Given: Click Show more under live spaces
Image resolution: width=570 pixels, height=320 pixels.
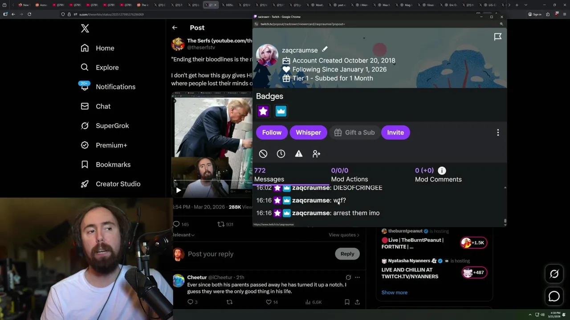Looking at the screenshot, I should (394, 292).
